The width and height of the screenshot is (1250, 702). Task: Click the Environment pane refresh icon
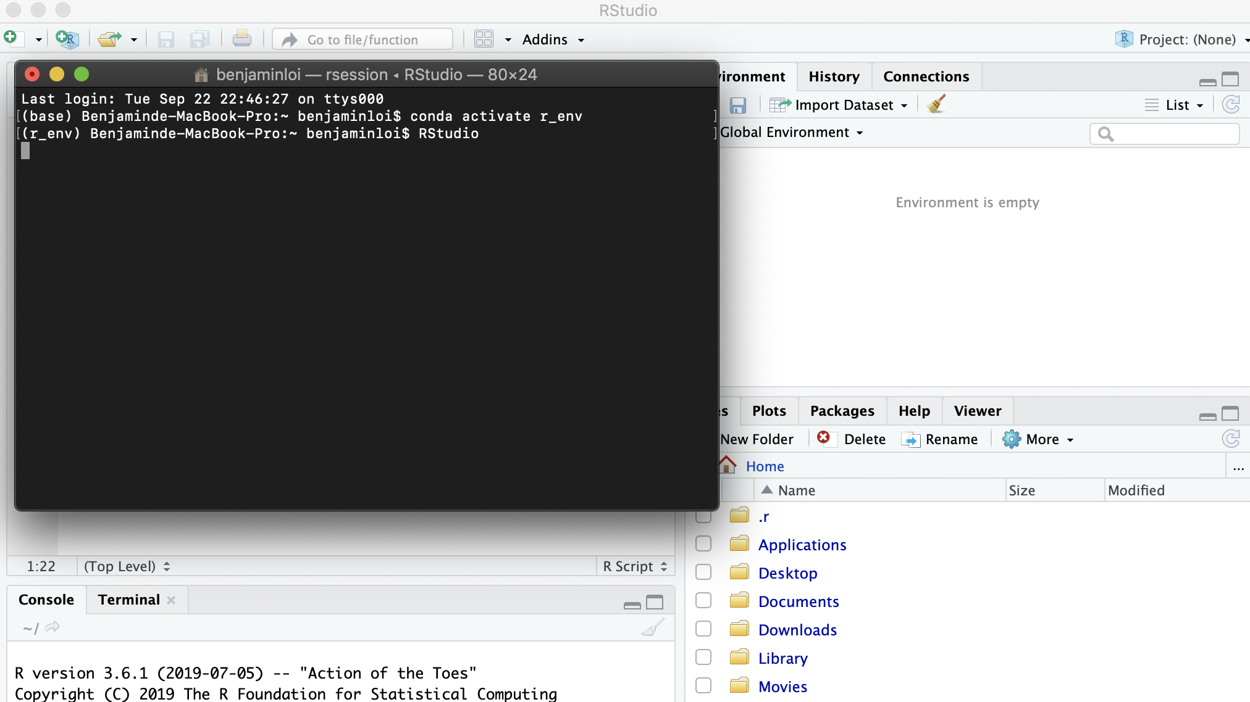point(1231,104)
